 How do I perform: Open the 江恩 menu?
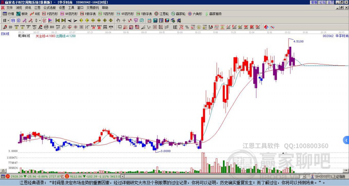pos(37,8)
